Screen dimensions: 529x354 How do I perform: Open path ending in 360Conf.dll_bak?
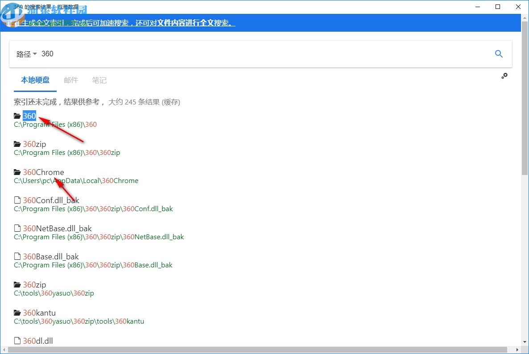tap(93, 209)
